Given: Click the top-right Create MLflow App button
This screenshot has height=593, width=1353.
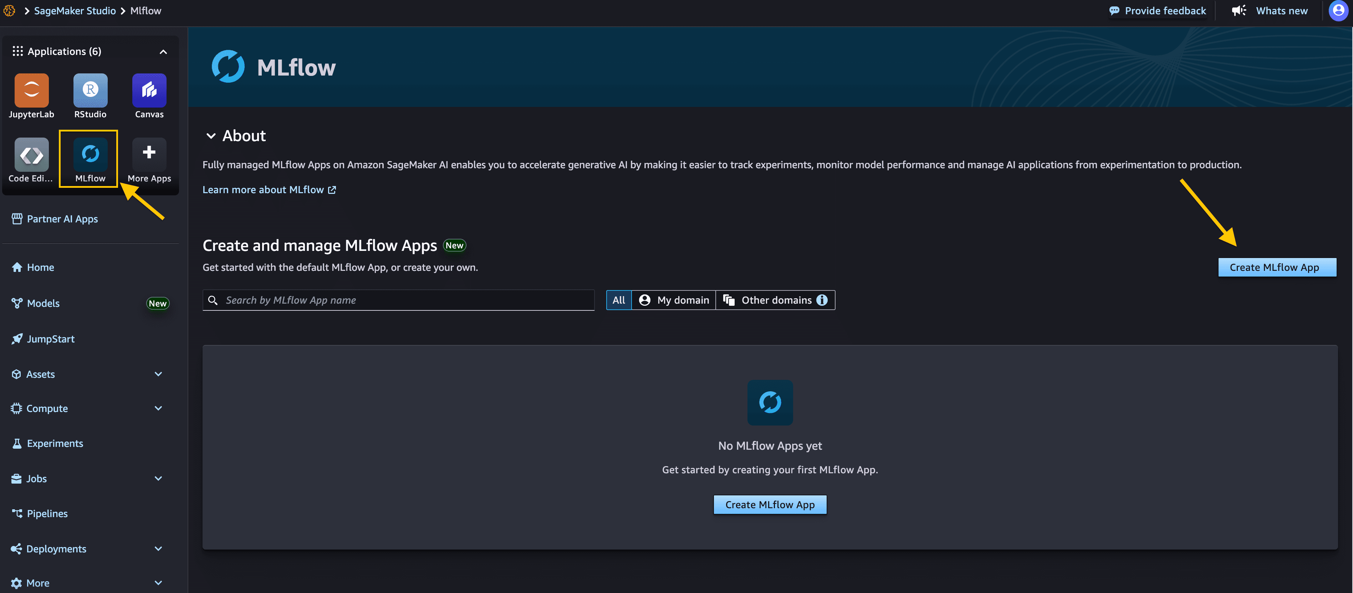Looking at the screenshot, I should [1277, 267].
